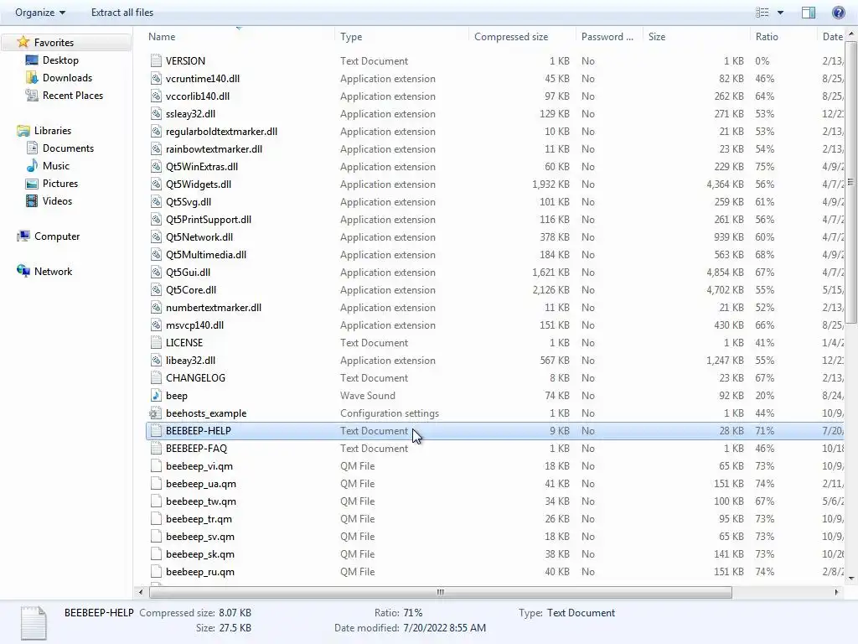858x644 pixels.
Task: Select vccorlib140.dll file icon
Action: (156, 96)
